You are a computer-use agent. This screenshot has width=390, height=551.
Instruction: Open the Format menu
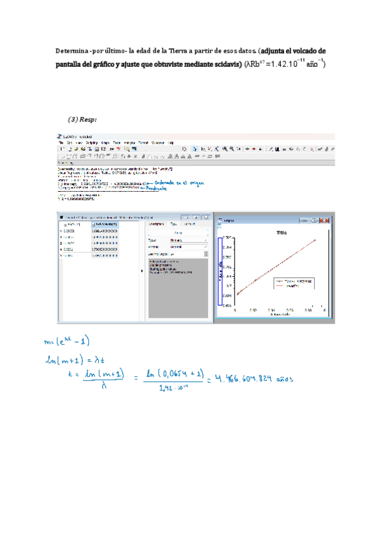(x=143, y=143)
